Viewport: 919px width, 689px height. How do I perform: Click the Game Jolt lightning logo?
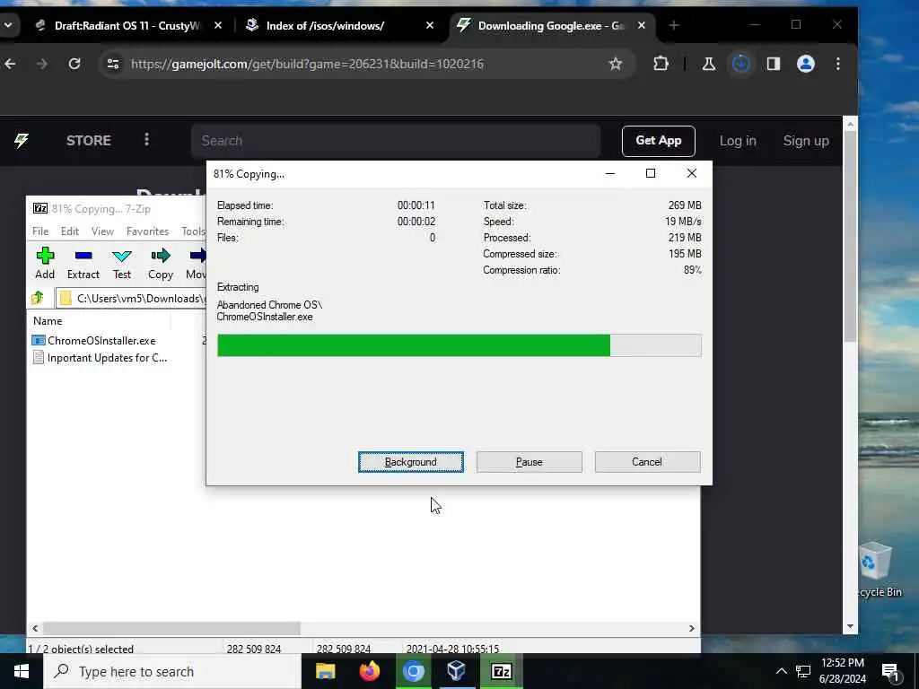pyautogui.click(x=22, y=141)
